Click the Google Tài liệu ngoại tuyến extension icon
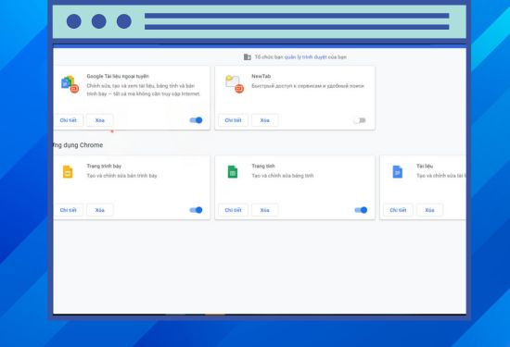The height and width of the screenshot is (347, 510). point(70,84)
